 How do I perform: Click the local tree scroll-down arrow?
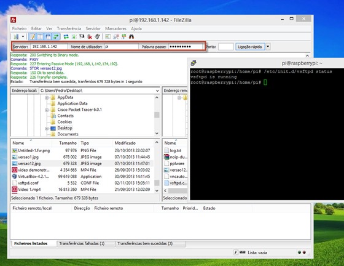coord(157,134)
